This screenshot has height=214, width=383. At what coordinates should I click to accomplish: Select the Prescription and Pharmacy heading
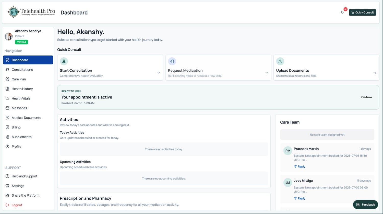pyautogui.click(x=86, y=198)
